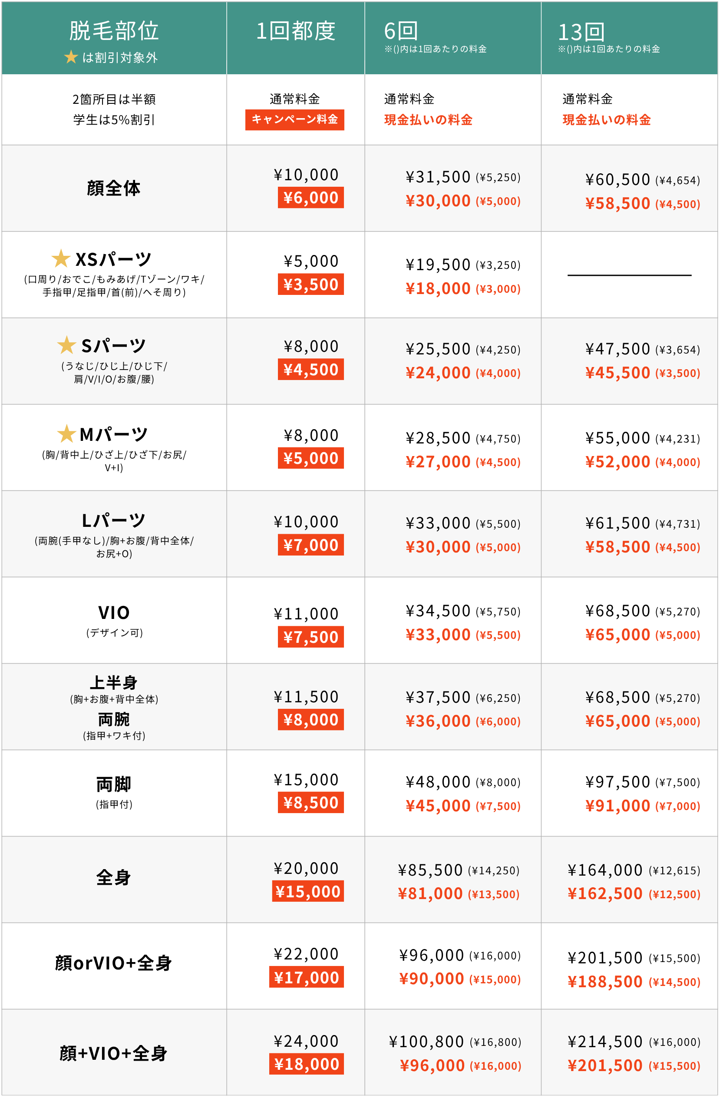This screenshot has width=720, height=1098.
Task: Select 顔orVIO+全身 row label
Action: [x=113, y=963]
